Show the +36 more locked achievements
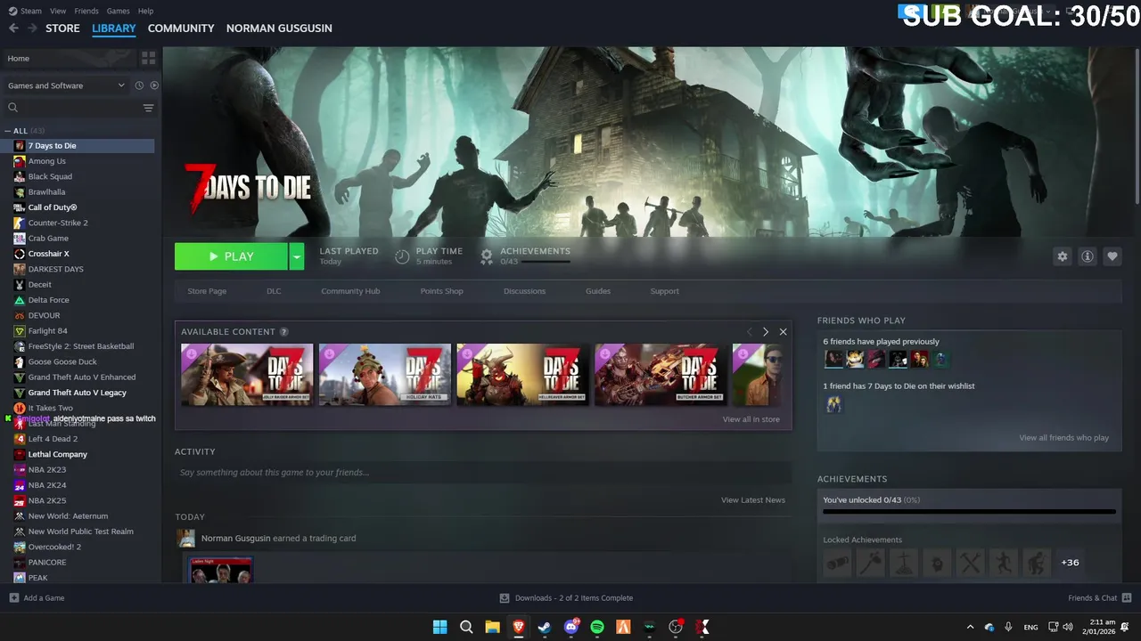Image resolution: width=1141 pixels, height=641 pixels. 1071,563
